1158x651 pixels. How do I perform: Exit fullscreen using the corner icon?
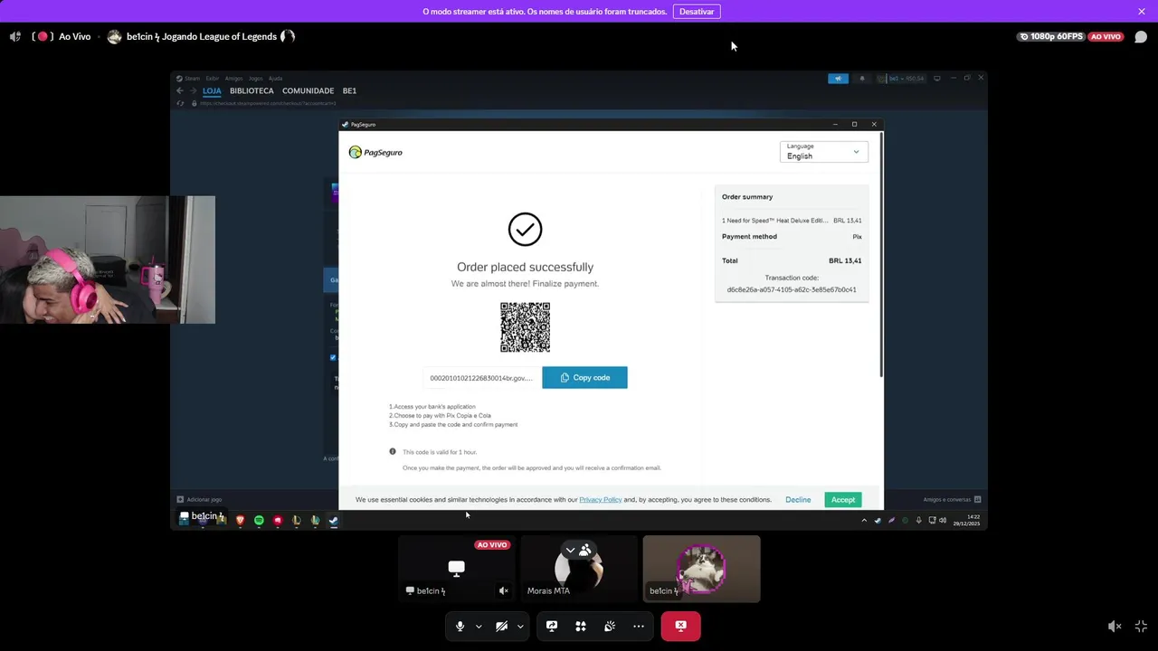1141,626
